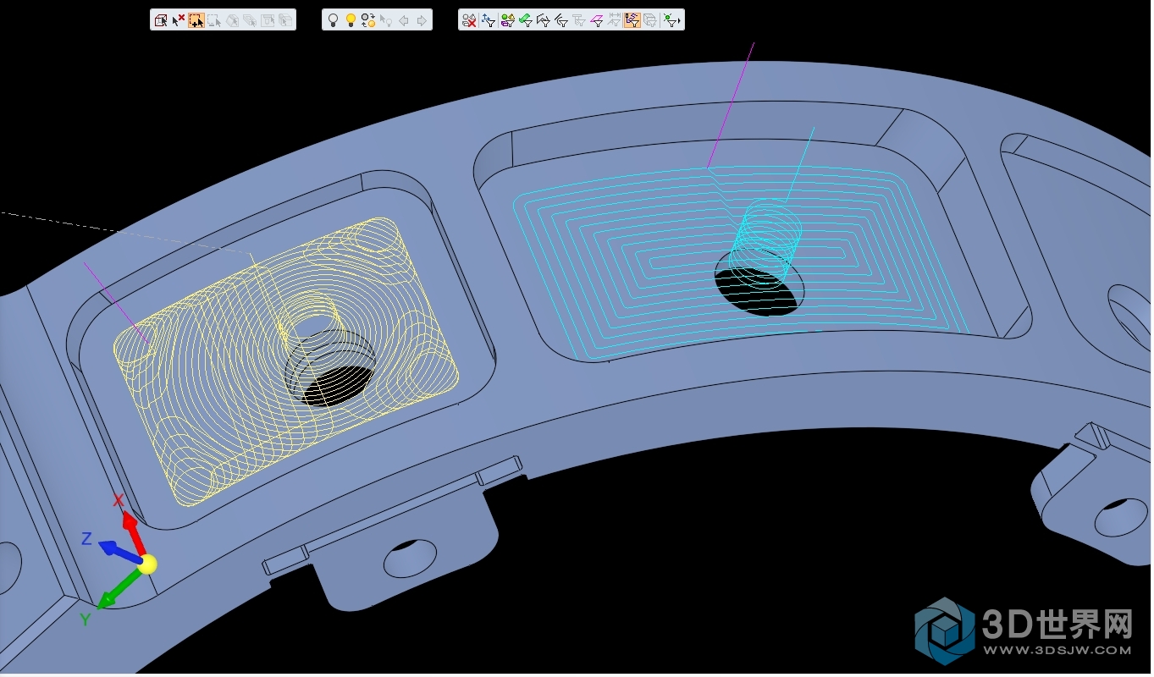This screenshot has width=1154, height=677.
Task: Click the right arrow in bulb toolbar
Action: 422,20
